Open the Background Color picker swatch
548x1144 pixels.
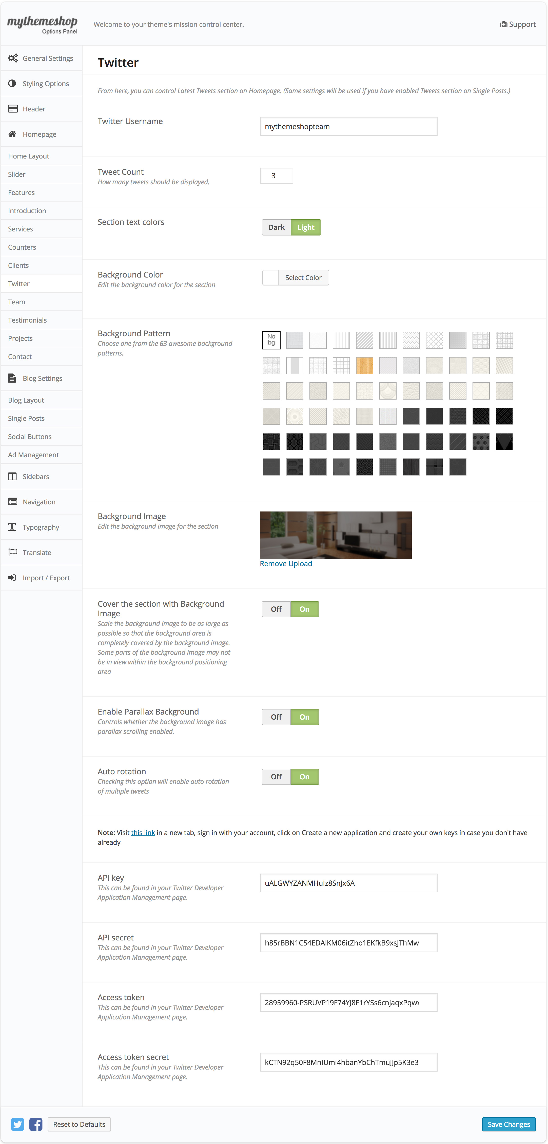(x=270, y=278)
